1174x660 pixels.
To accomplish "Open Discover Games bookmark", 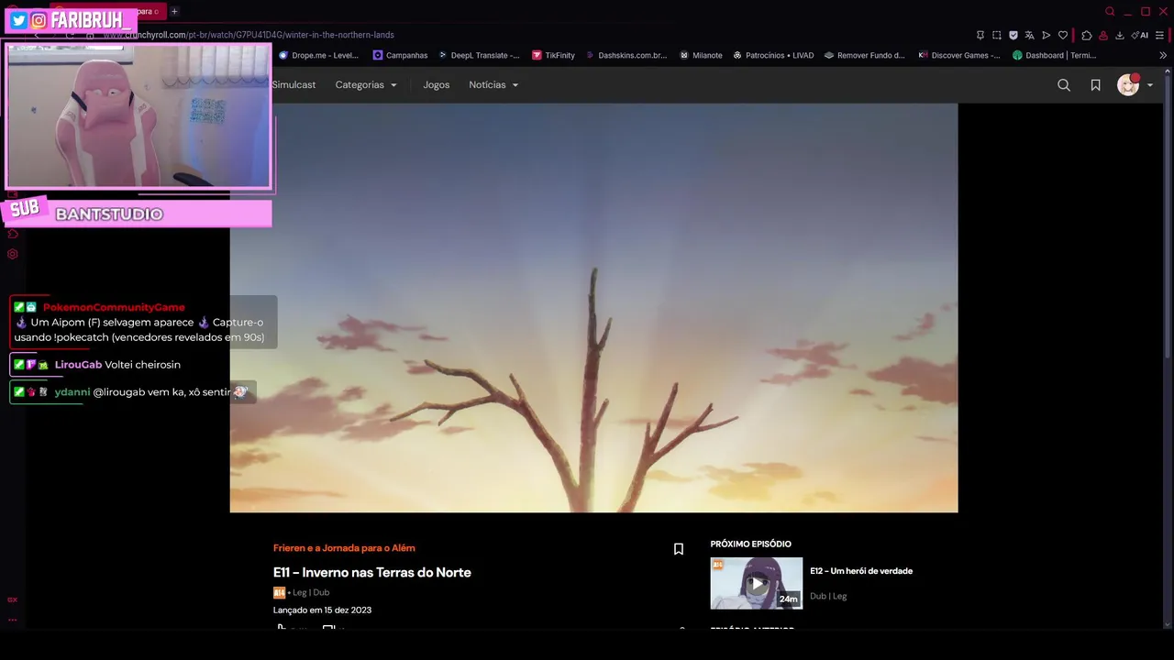I will (959, 55).
